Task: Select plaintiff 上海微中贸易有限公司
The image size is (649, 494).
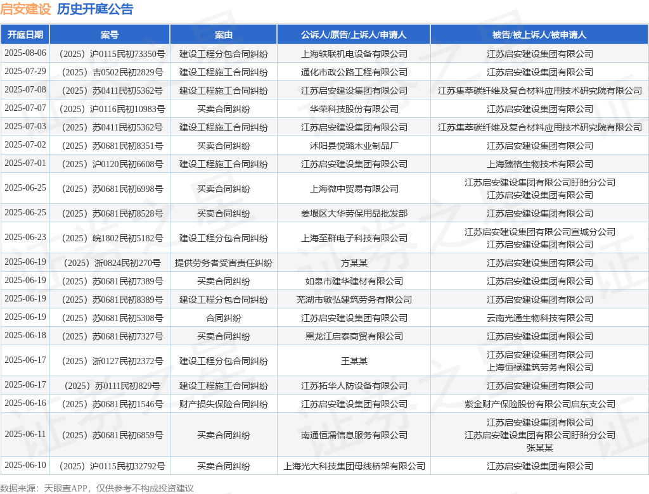Action: click(x=354, y=189)
